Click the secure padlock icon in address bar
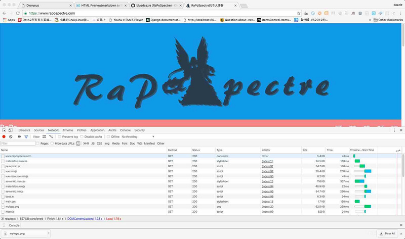Screen dimensions: 405x239 click(x=25, y=13)
